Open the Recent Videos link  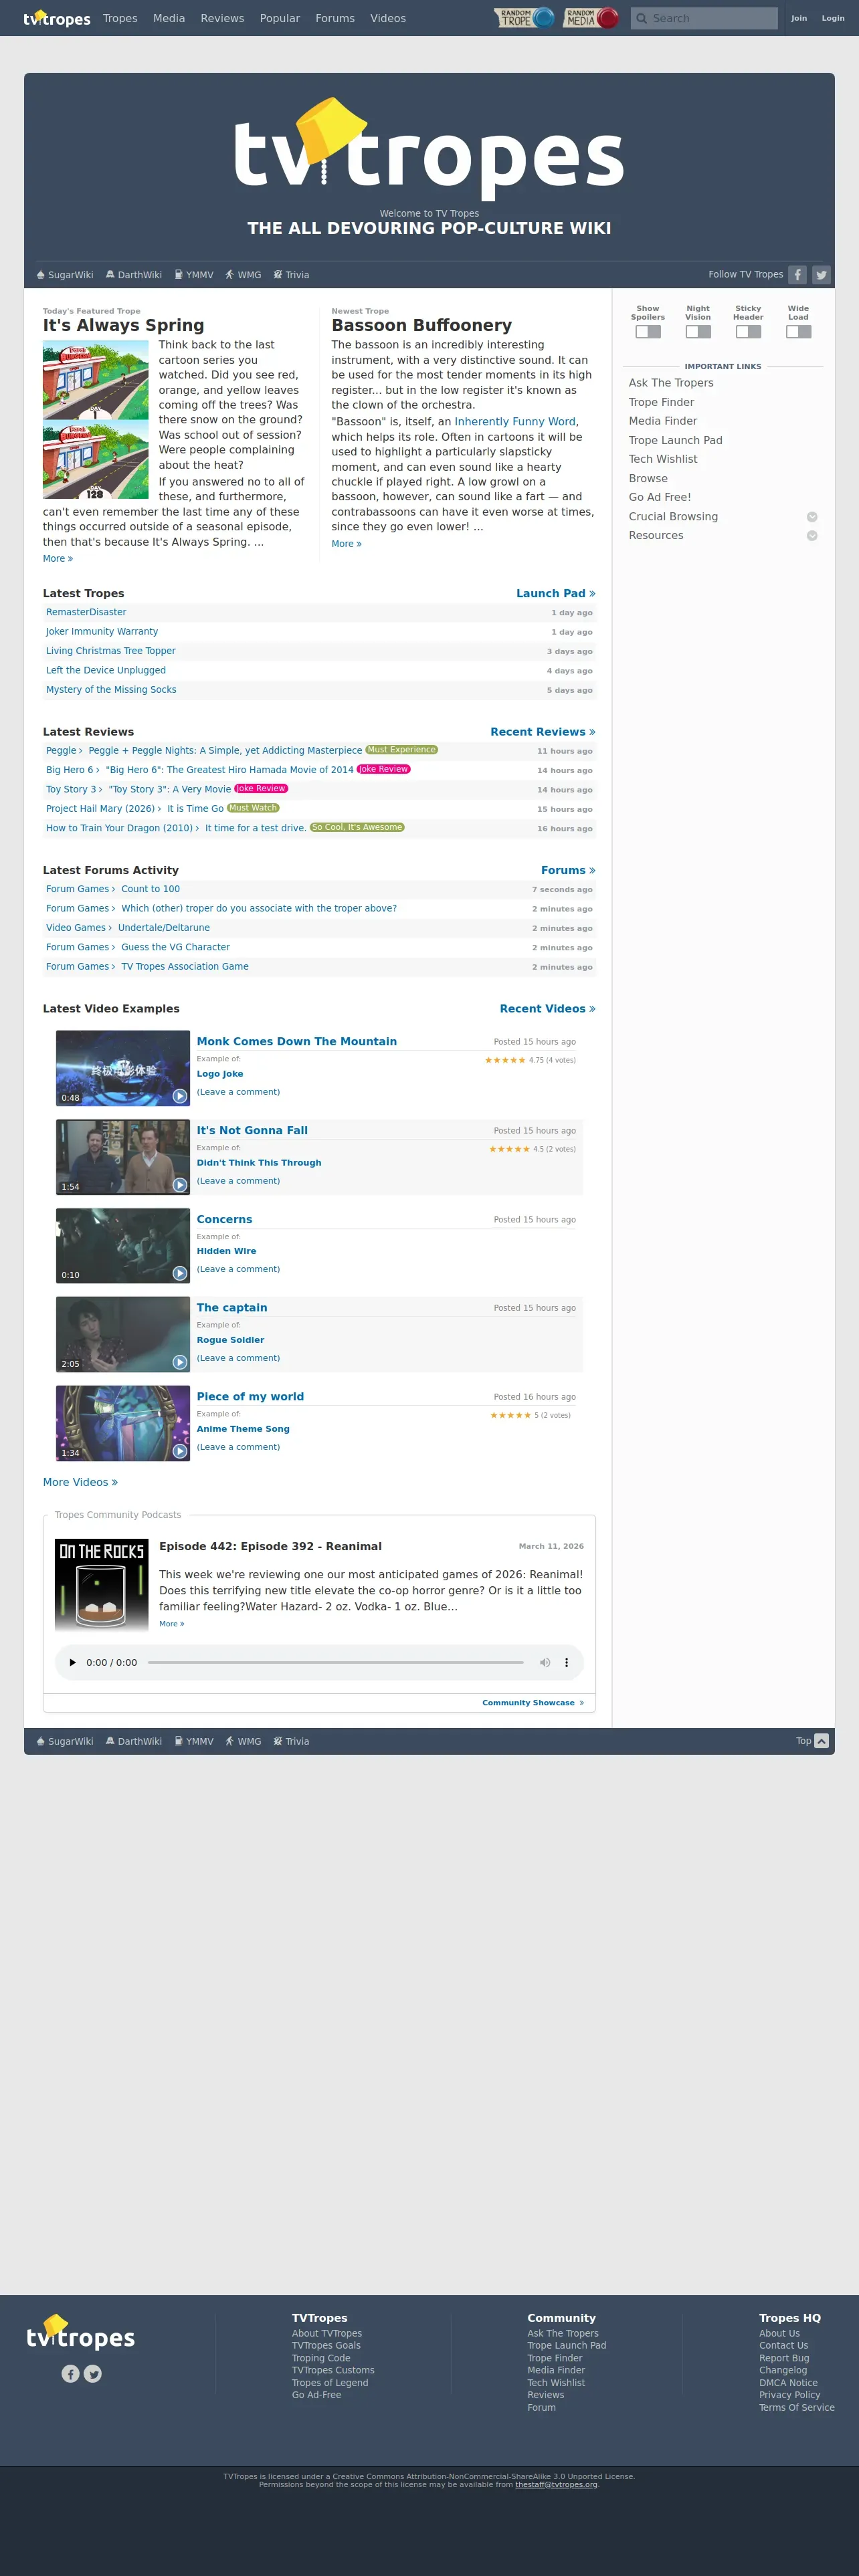pyautogui.click(x=548, y=1009)
